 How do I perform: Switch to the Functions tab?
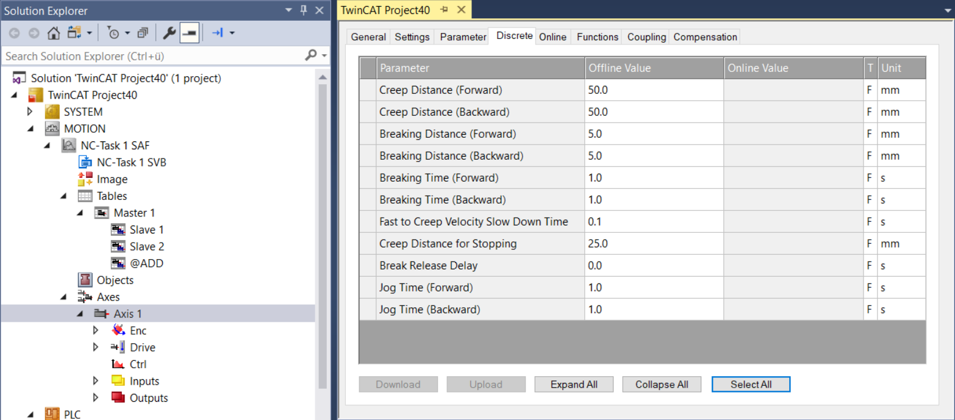tap(598, 37)
